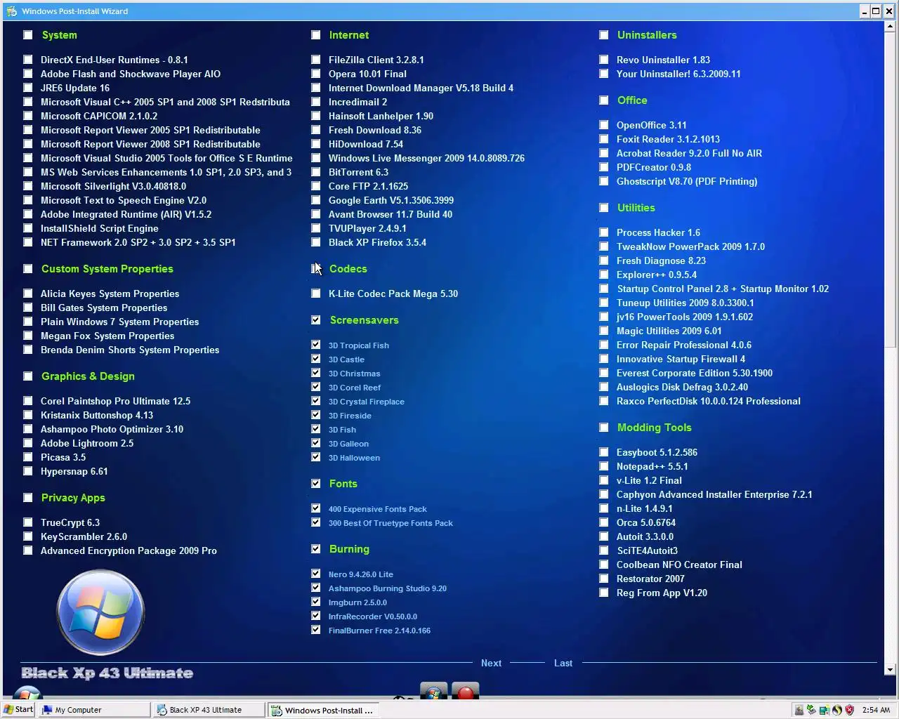Enable Restorator 2007 checkbox

pos(604,579)
